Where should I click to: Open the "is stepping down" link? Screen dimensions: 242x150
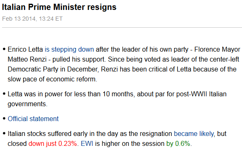[x=69, y=50]
